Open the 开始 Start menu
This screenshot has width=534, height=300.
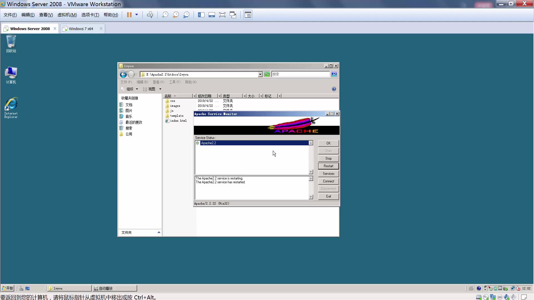coord(8,288)
